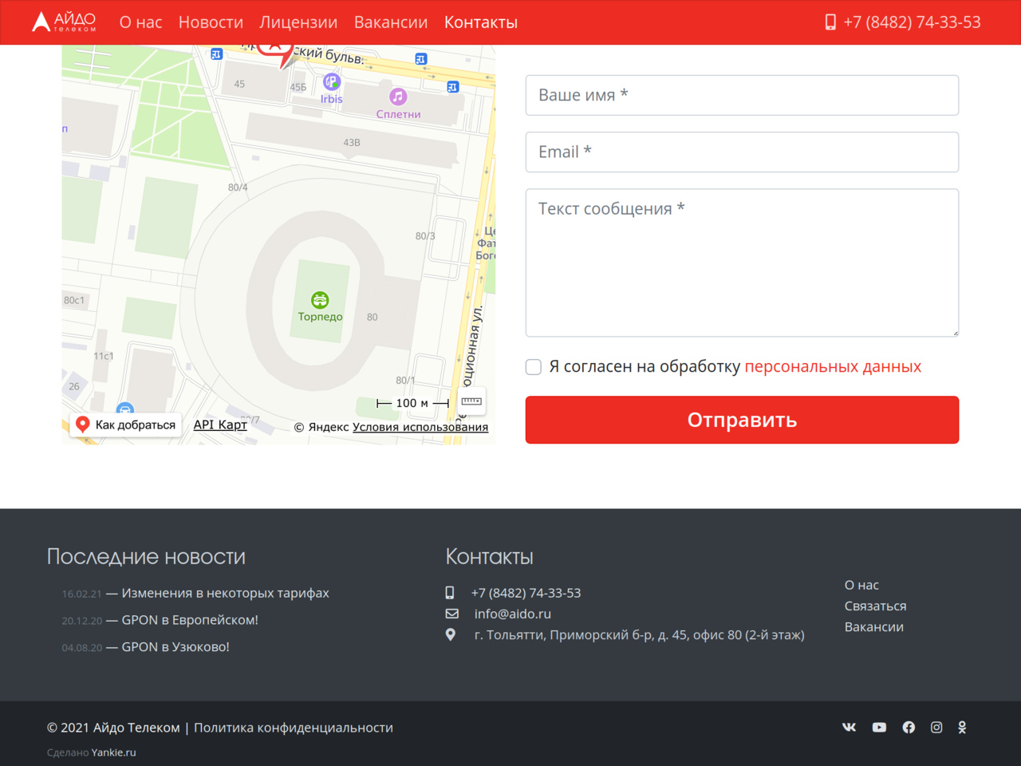Click the Ваше имя input field
Screen dimensions: 1021x766
click(x=742, y=95)
